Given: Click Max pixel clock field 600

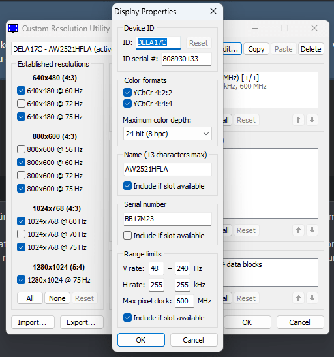Looking at the screenshot, I should (x=185, y=301).
